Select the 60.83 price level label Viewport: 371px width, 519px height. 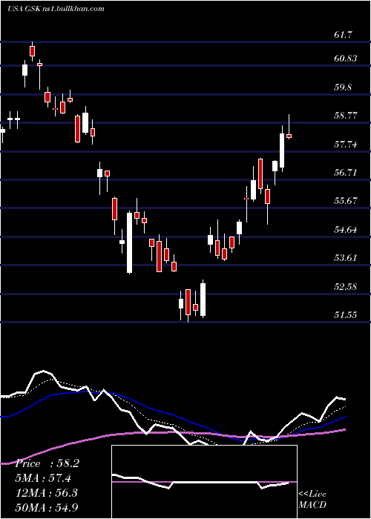pos(346,59)
